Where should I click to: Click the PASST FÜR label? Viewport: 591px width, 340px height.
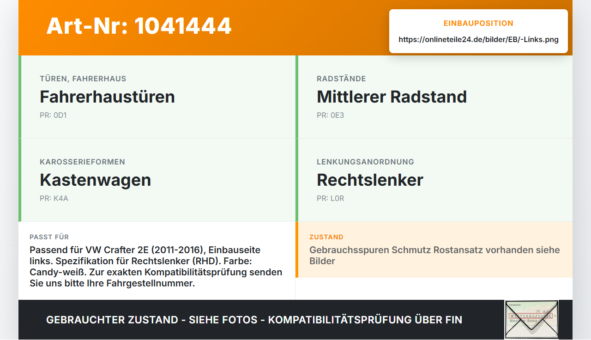click(49, 237)
